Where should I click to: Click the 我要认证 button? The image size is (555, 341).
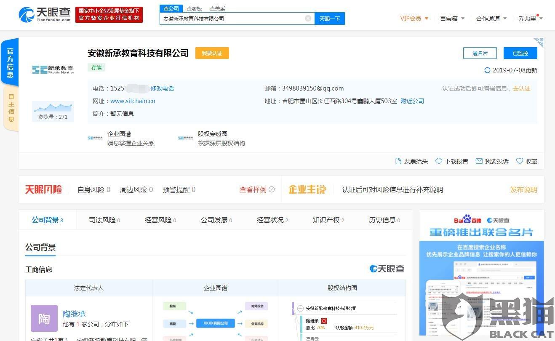pyautogui.click(x=212, y=53)
